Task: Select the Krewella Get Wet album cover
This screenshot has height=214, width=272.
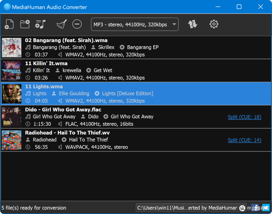Action: coord(12,70)
